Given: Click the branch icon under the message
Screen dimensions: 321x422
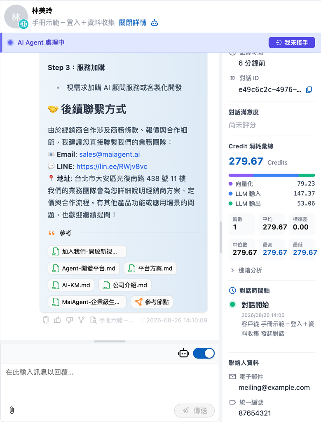Looking at the screenshot, I should pos(81,320).
